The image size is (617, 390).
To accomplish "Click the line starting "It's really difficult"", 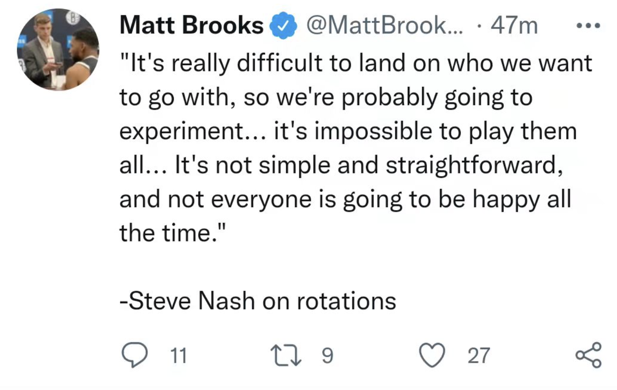I will (x=356, y=63).
